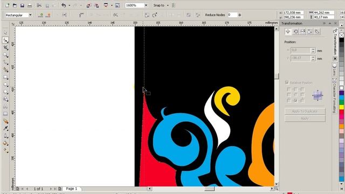Click the Export icon in toolbar
Viewport: 345px width, 194px height.
[96, 5]
